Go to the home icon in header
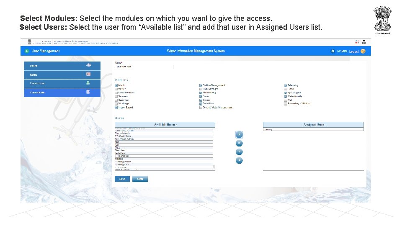Viewport: 402px width, 226px height. (332, 51)
